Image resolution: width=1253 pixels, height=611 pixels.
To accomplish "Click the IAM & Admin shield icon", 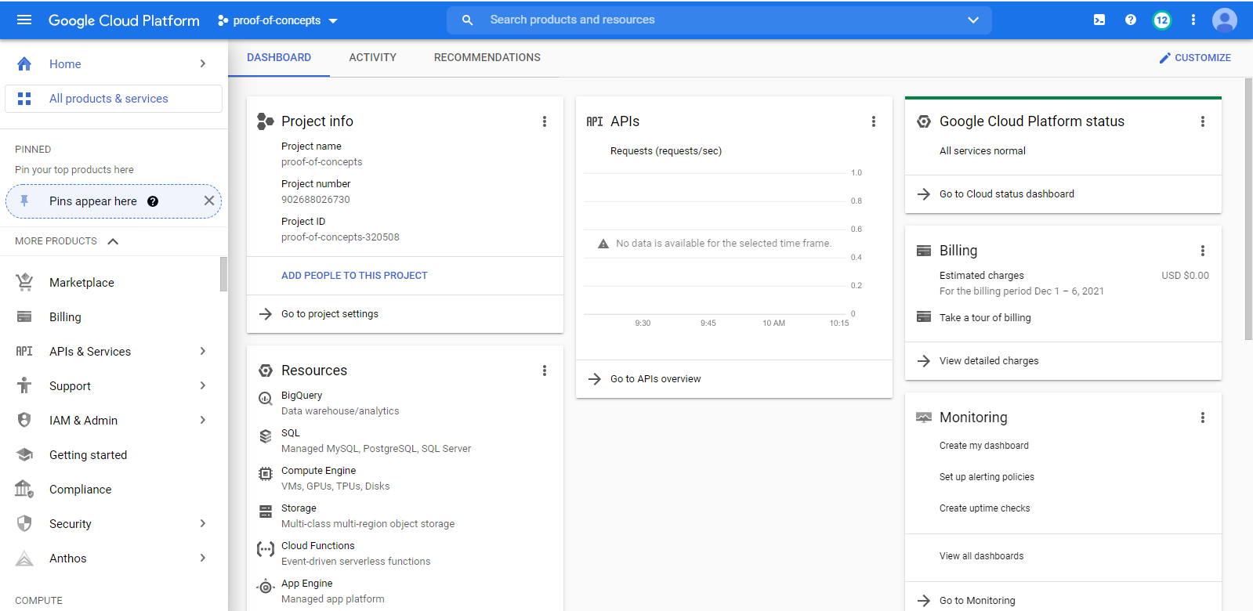I will [24, 420].
